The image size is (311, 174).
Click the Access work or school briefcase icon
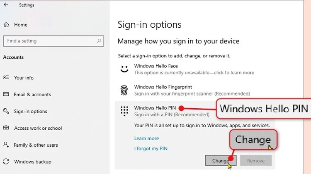point(6,128)
